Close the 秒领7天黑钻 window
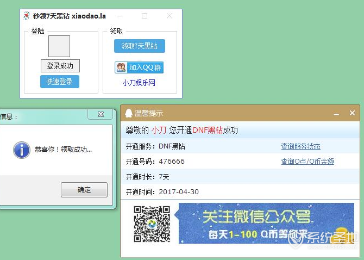Viewport: 364px width, 260px height. tap(169, 16)
